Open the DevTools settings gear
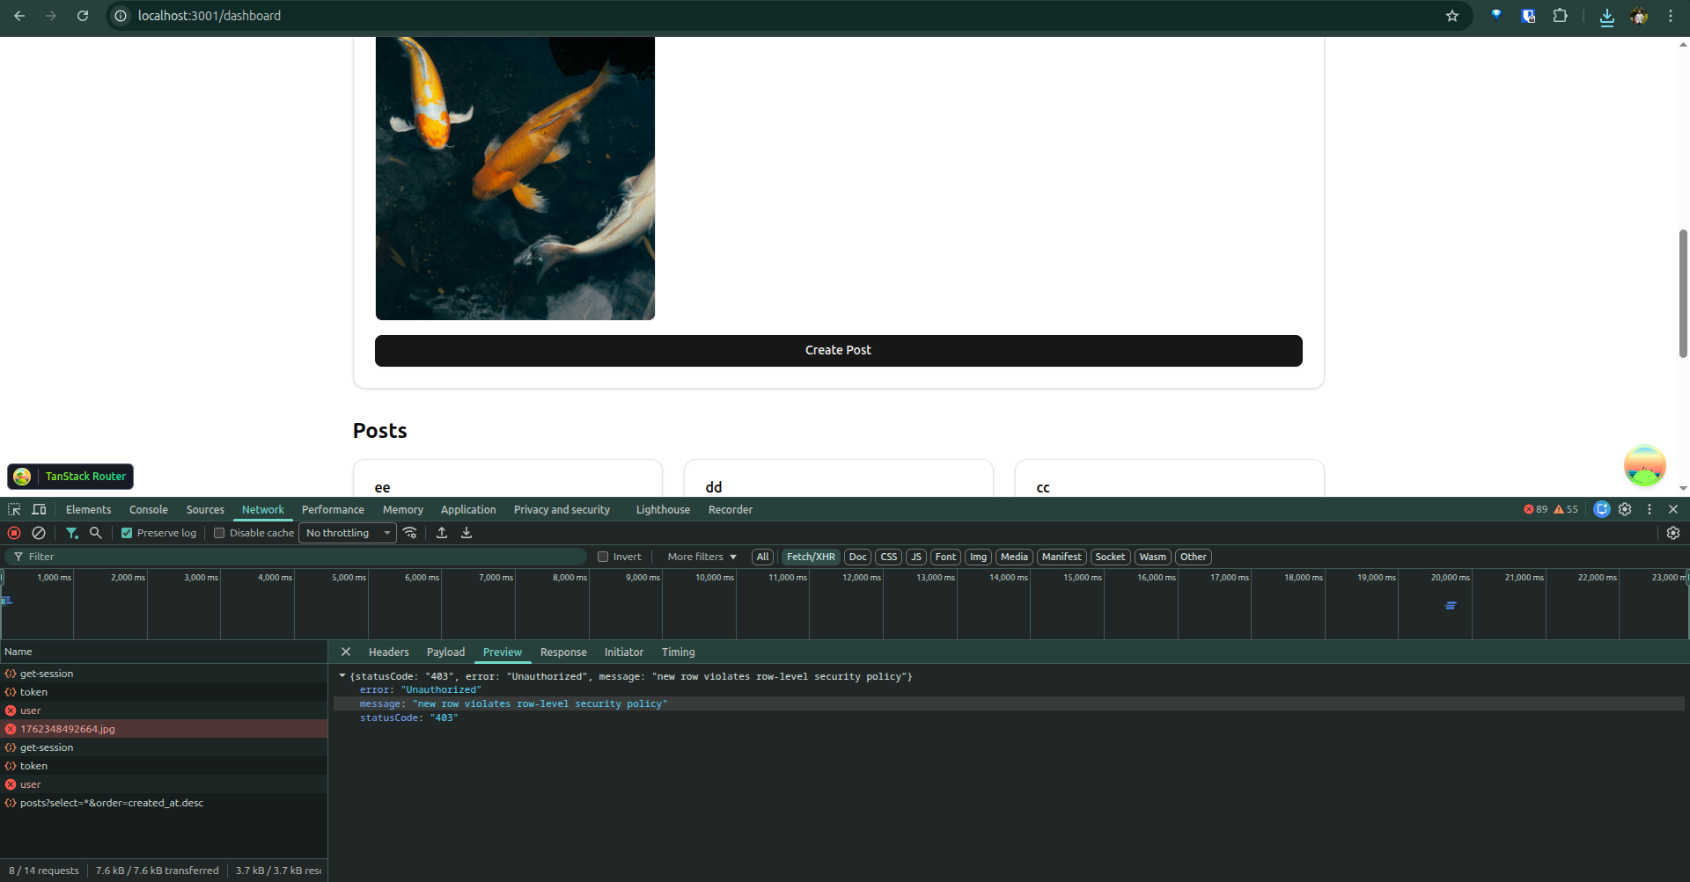 click(1625, 509)
